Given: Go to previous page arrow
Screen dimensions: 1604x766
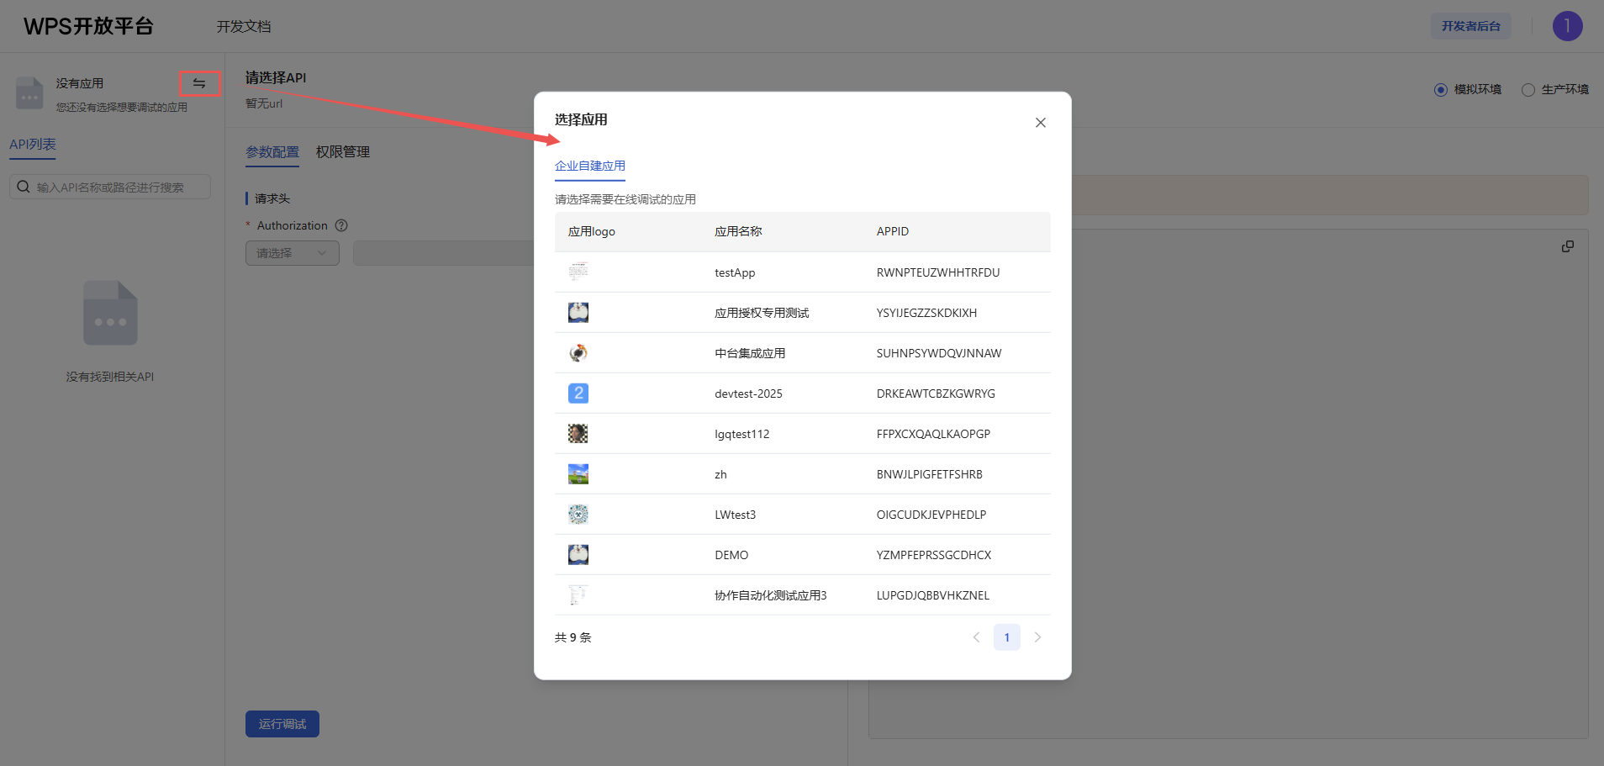Looking at the screenshot, I should (x=976, y=637).
